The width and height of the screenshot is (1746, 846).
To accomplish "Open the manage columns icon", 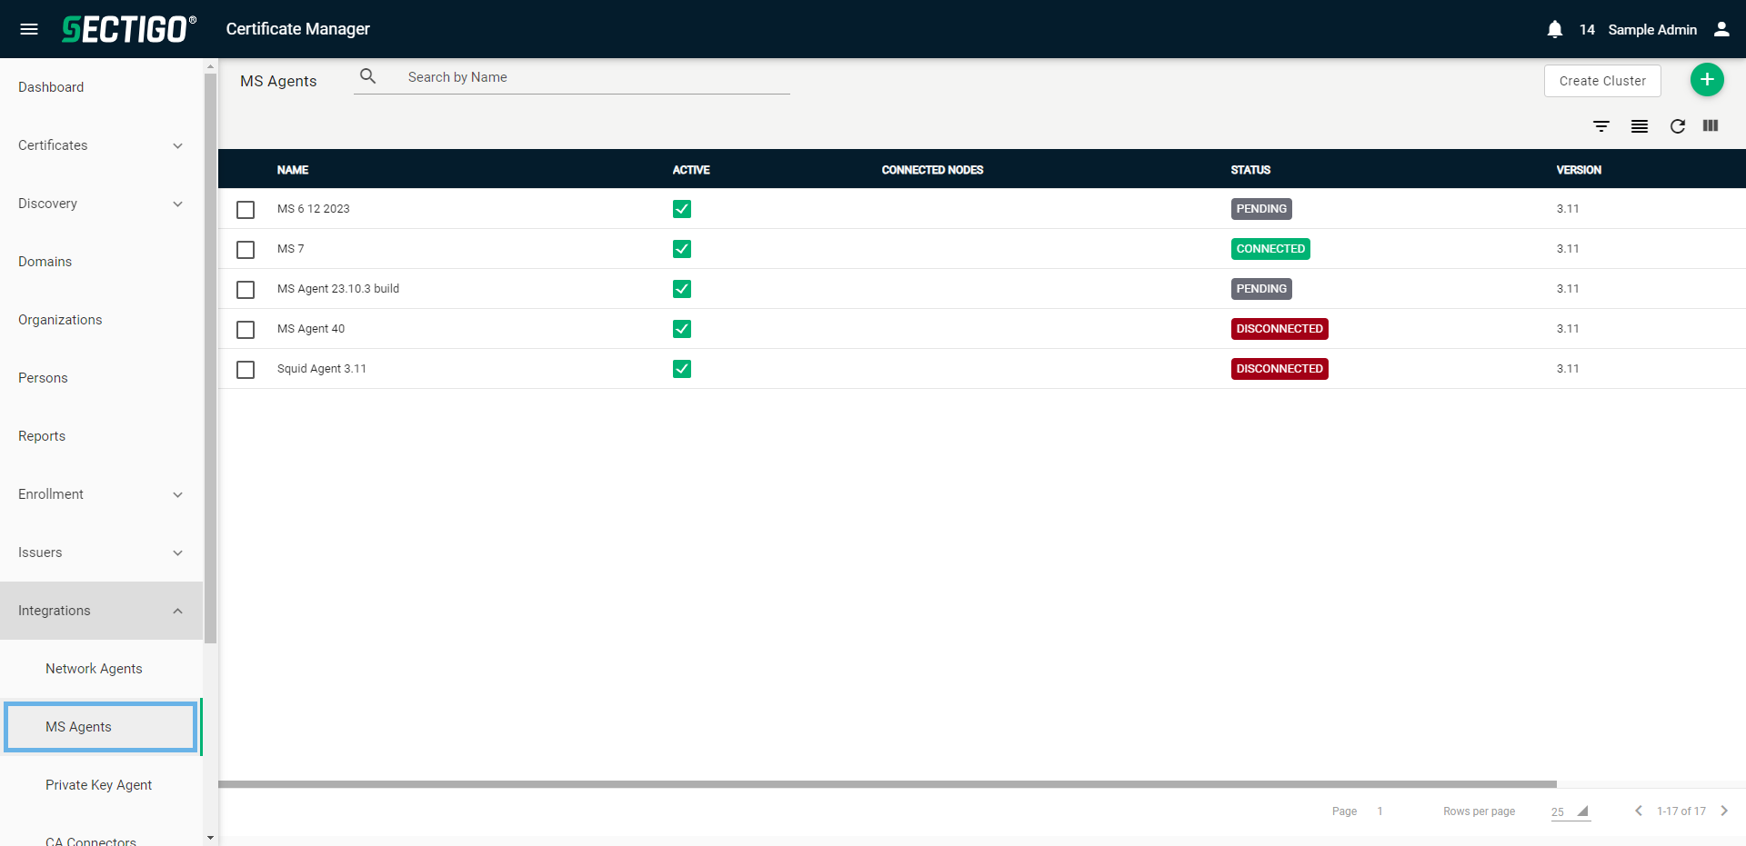I will [1711, 125].
